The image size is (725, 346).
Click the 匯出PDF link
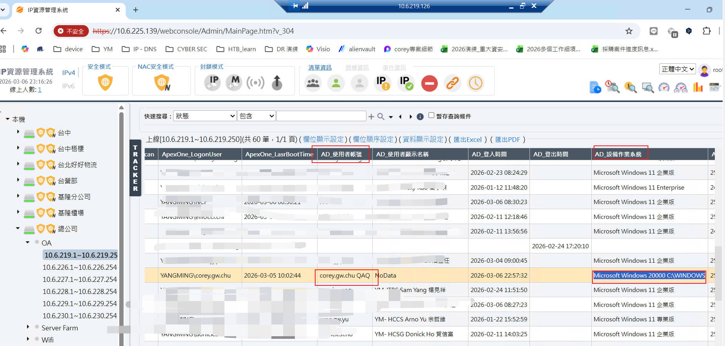click(508, 140)
